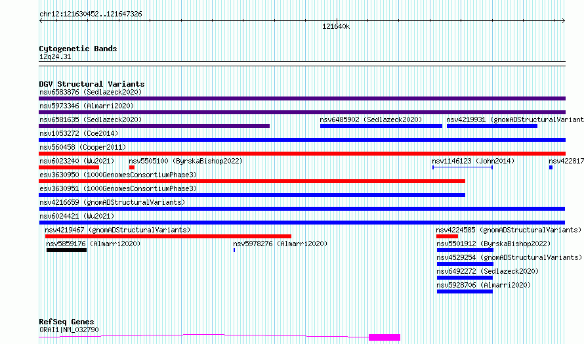This screenshot has width=584, height=344.
Task: Click the 121640k ruler position label
Action: tap(336, 26)
